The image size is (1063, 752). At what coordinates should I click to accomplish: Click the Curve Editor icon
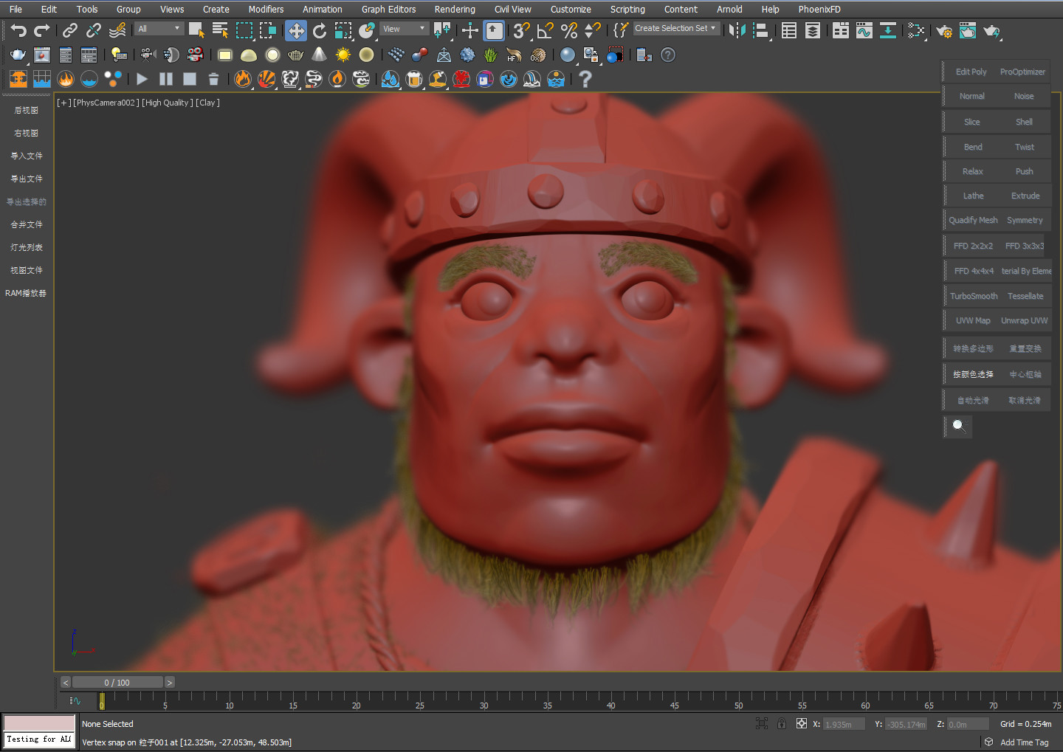tap(864, 30)
